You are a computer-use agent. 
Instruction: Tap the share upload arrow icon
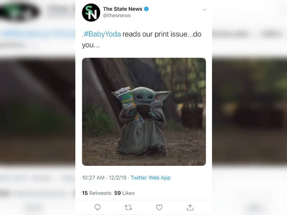pos(190,207)
